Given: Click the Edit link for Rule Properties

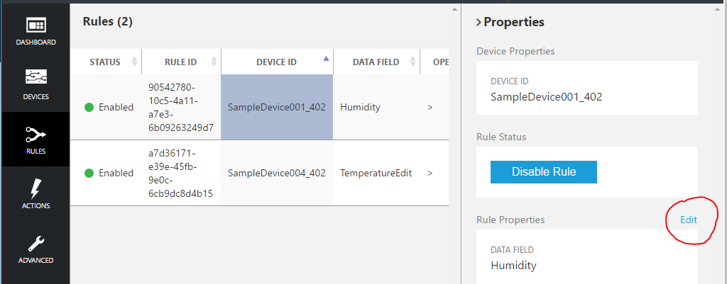Looking at the screenshot, I should point(689,220).
